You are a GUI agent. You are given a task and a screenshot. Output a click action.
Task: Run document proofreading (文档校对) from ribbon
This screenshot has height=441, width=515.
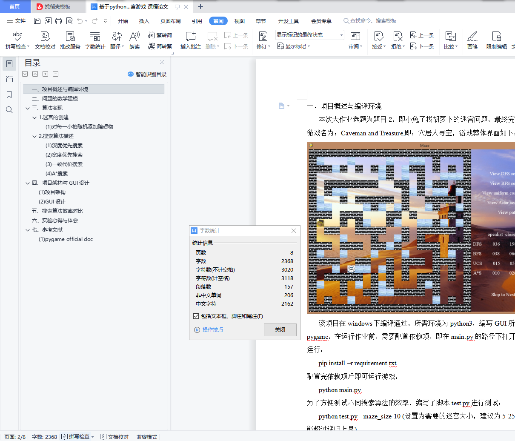[45, 40]
